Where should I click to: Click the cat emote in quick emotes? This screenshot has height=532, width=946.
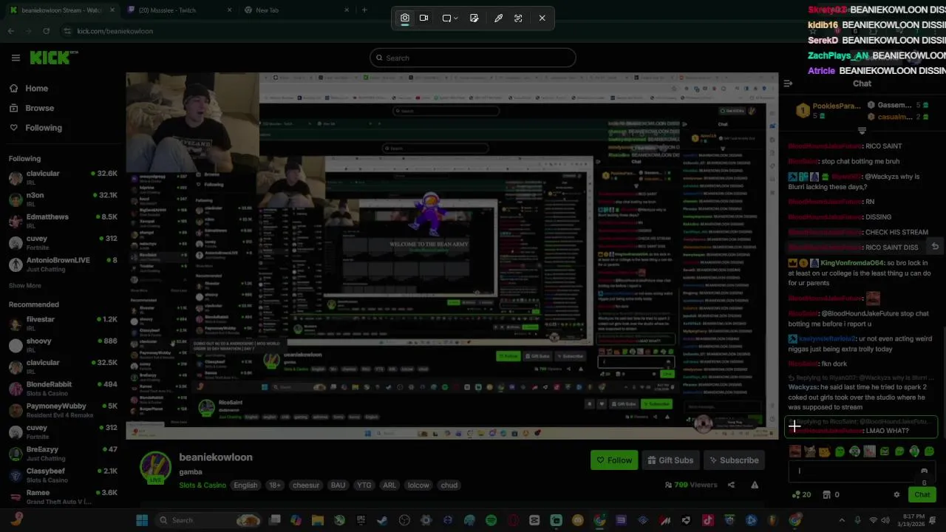(x=810, y=451)
